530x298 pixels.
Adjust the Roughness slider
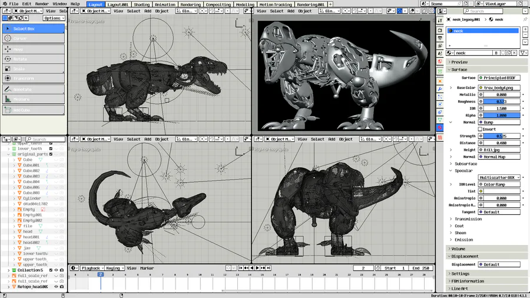coord(501,102)
